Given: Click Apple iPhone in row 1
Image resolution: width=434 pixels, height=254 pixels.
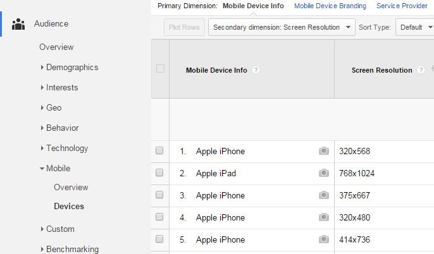Looking at the screenshot, I should [221, 151].
